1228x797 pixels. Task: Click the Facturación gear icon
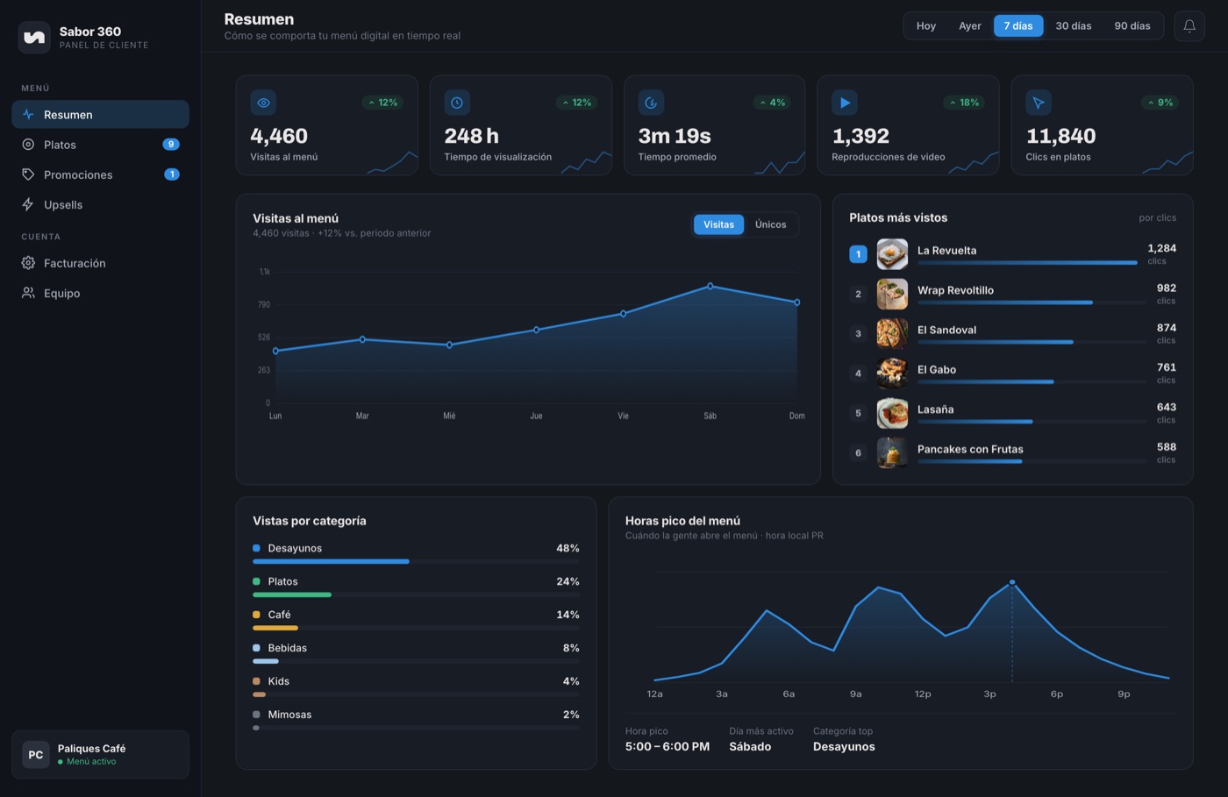[x=28, y=263]
